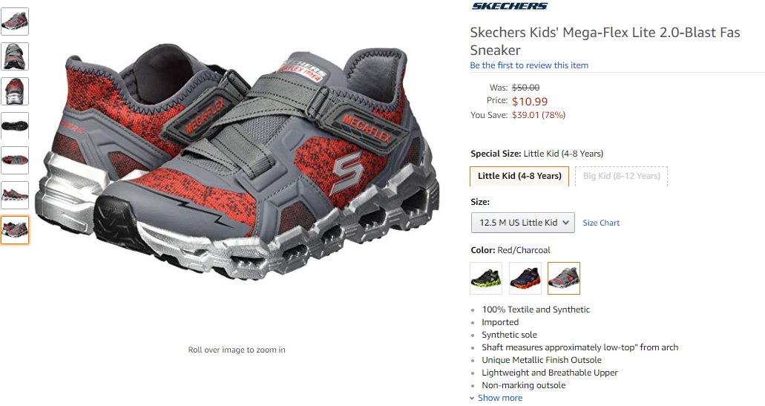Open the third thumbnail showing shoe back
Image resolution: width=765 pixels, height=406 pixels.
coord(15,91)
